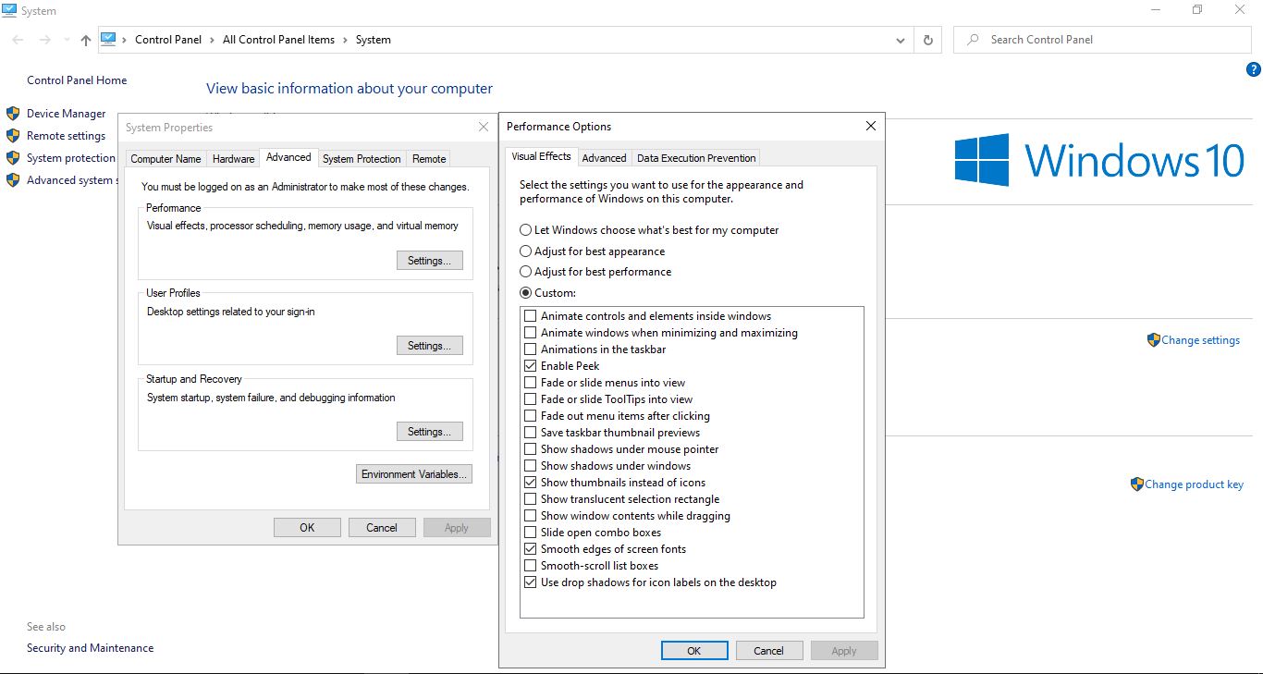Click the computer icon in the address bar

point(109,39)
